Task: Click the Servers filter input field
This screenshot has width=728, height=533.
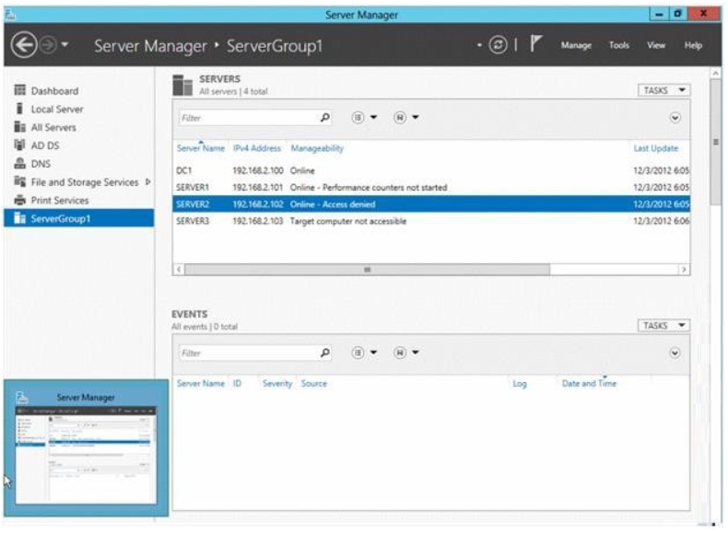Action: click(249, 118)
